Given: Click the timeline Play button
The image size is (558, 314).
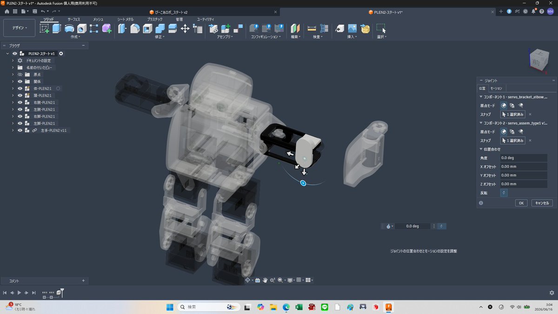Looking at the screenshot, I should (x=19, y=293).
